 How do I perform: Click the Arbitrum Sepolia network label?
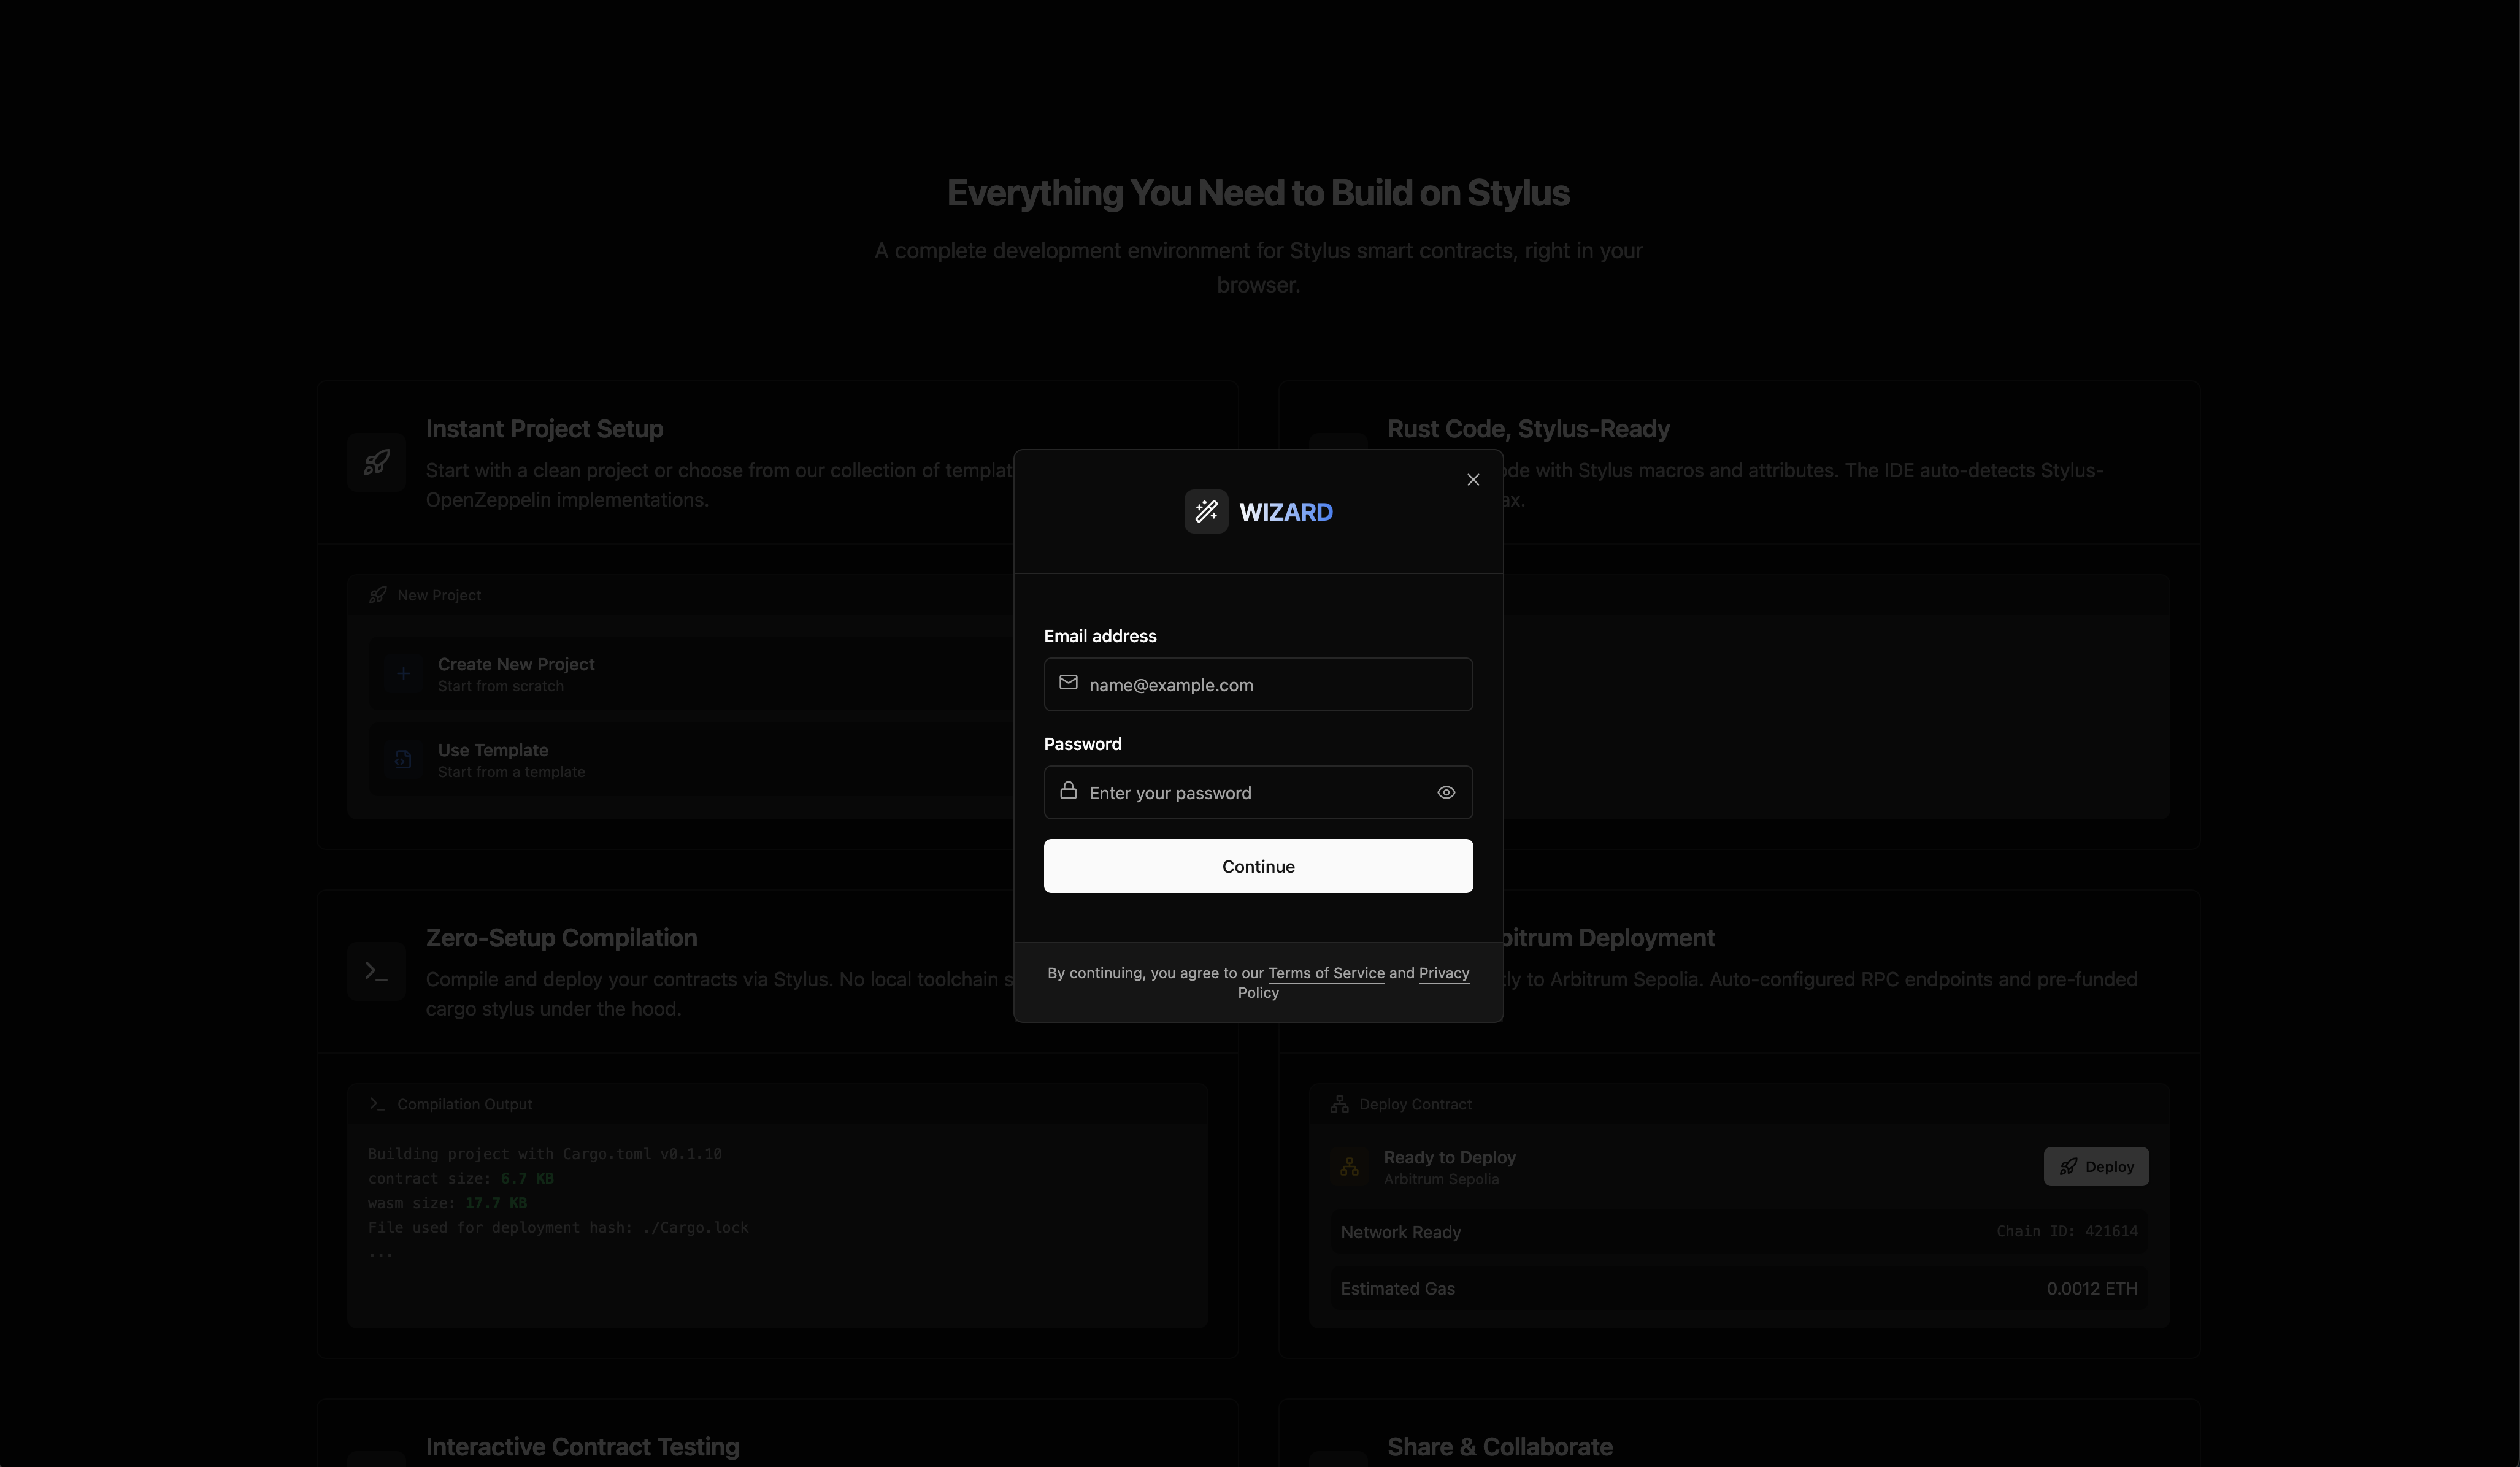pos(1441,1179)
